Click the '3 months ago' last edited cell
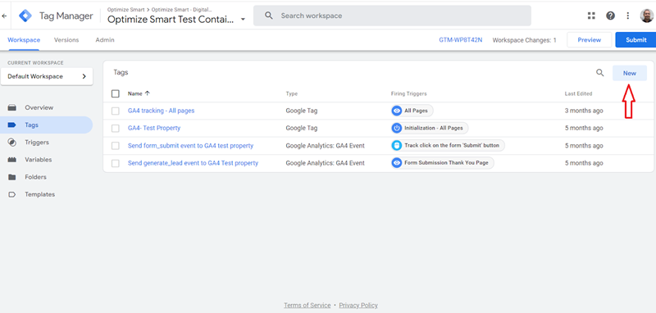656x313 pixels. tap(584, 111)
